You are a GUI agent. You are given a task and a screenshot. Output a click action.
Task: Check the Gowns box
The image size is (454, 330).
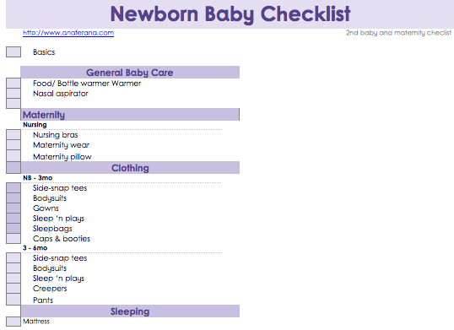pyautogui.click(x=14, y=208)
